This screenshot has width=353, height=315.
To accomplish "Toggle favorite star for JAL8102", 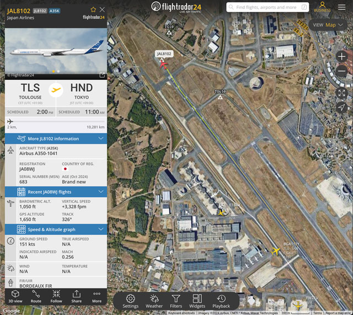I will (93, 9).
